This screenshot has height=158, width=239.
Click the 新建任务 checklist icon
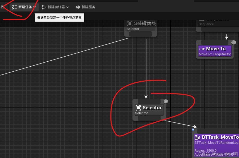tap(15, 7)
